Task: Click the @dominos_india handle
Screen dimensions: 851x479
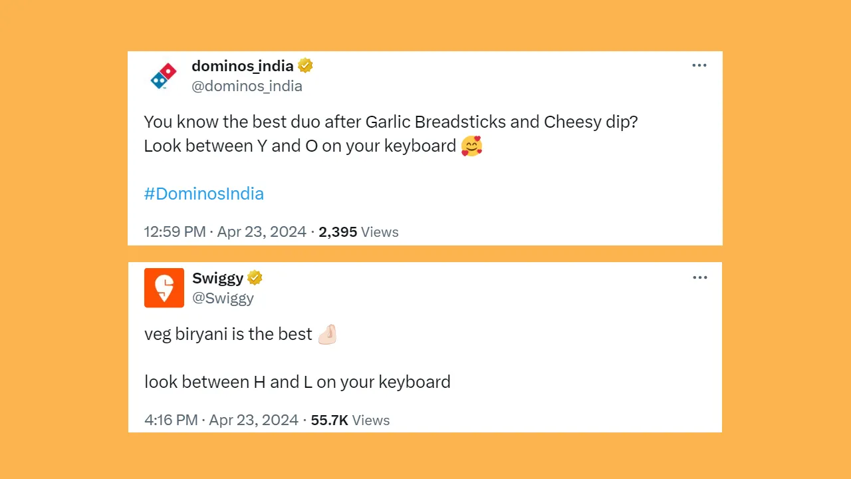Action: pyautogui.click(x=247, y=86)
